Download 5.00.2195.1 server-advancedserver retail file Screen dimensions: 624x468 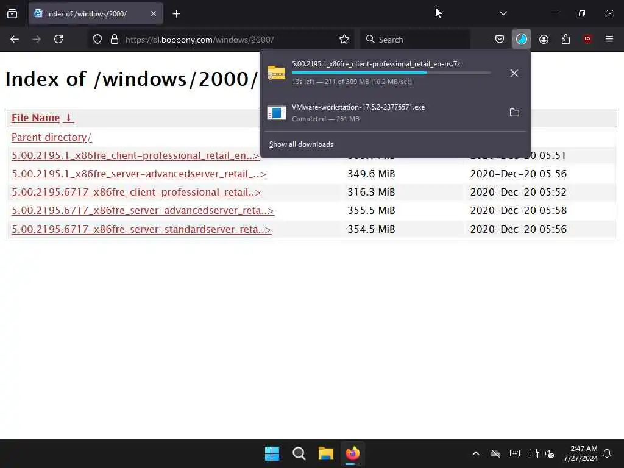pyautogui.click(x=139, y=174)
